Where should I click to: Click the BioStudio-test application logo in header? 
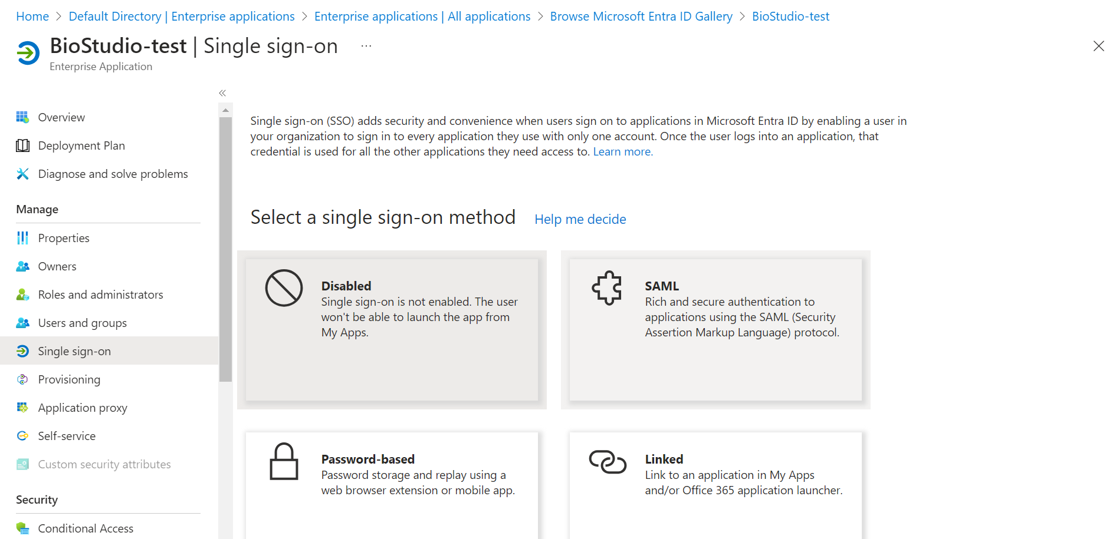pos(28,53)
